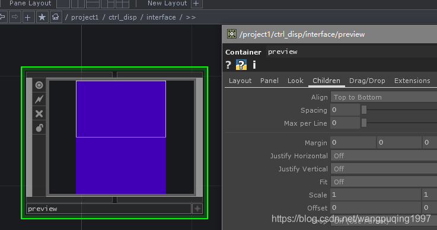Click the back arrow in the path bar
The width and height of the screenshot is (437, 230).
(x=3, y=17)
